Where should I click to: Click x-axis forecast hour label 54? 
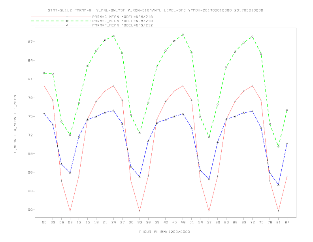(x=200, y=222)
